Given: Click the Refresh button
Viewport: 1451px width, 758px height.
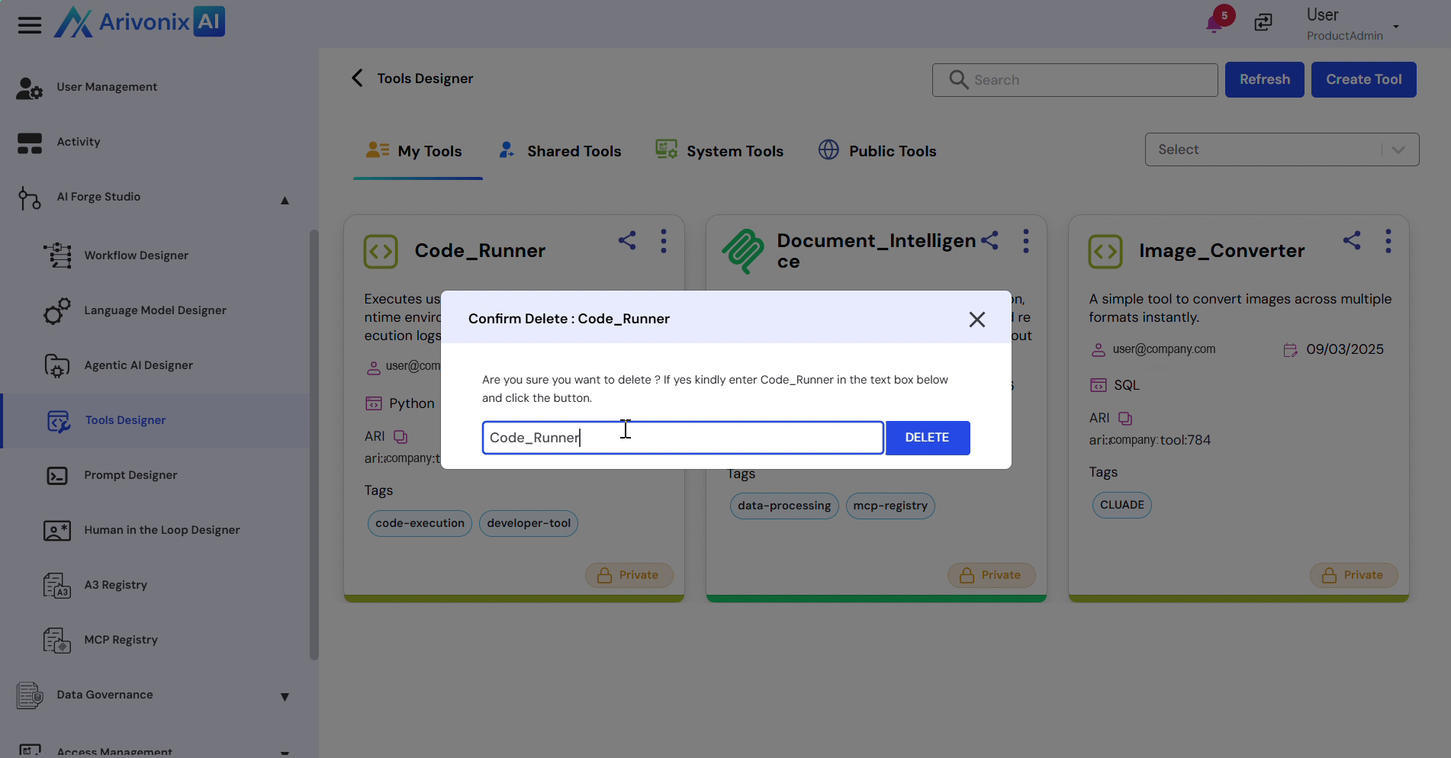Looking at the screenshot, I should [x=1264, y=79].
